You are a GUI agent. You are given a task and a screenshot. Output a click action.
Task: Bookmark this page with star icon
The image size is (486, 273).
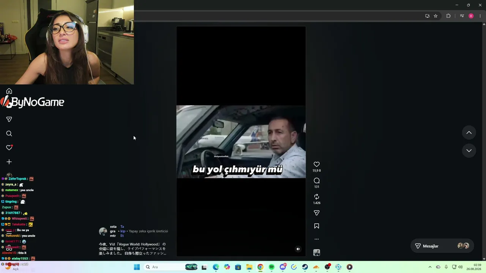436,16
